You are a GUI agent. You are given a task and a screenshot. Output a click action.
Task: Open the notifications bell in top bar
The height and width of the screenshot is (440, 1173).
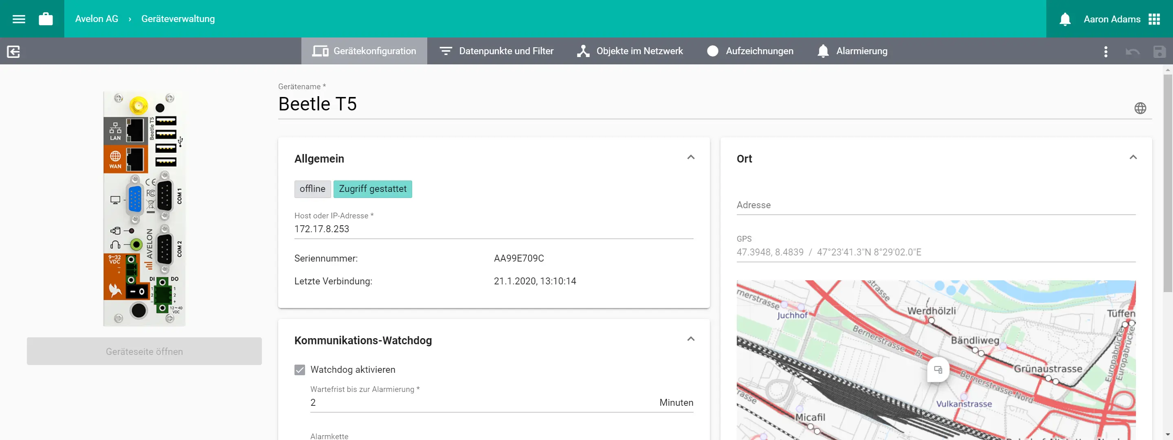(1065, 19)
